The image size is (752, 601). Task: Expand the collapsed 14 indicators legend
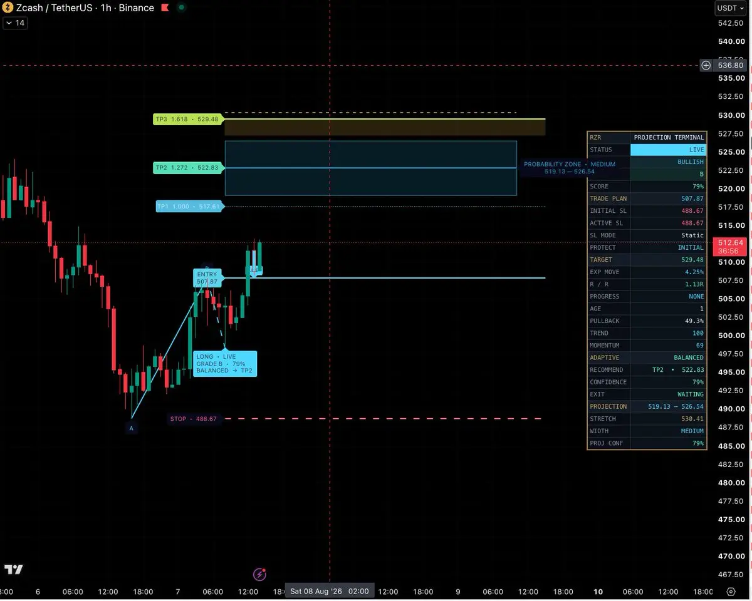point(15,23)
